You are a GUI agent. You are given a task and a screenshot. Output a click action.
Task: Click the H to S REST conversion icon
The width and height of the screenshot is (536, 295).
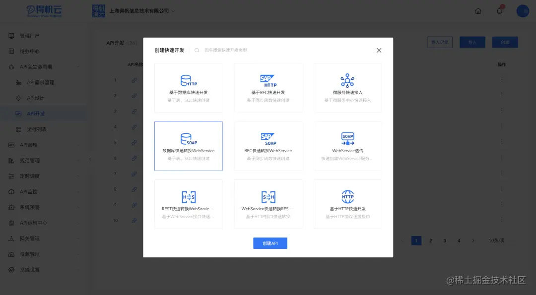pos(189,197)
